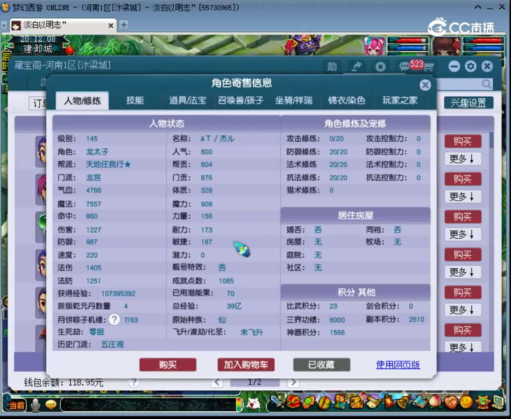Expand the first 更多 dropdown in the list
Image resolution: width=511 pixels, height=419 pixels.
463,159
